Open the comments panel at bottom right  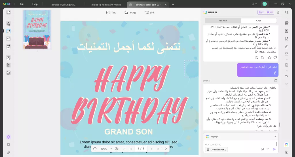(x=287, y=152)
